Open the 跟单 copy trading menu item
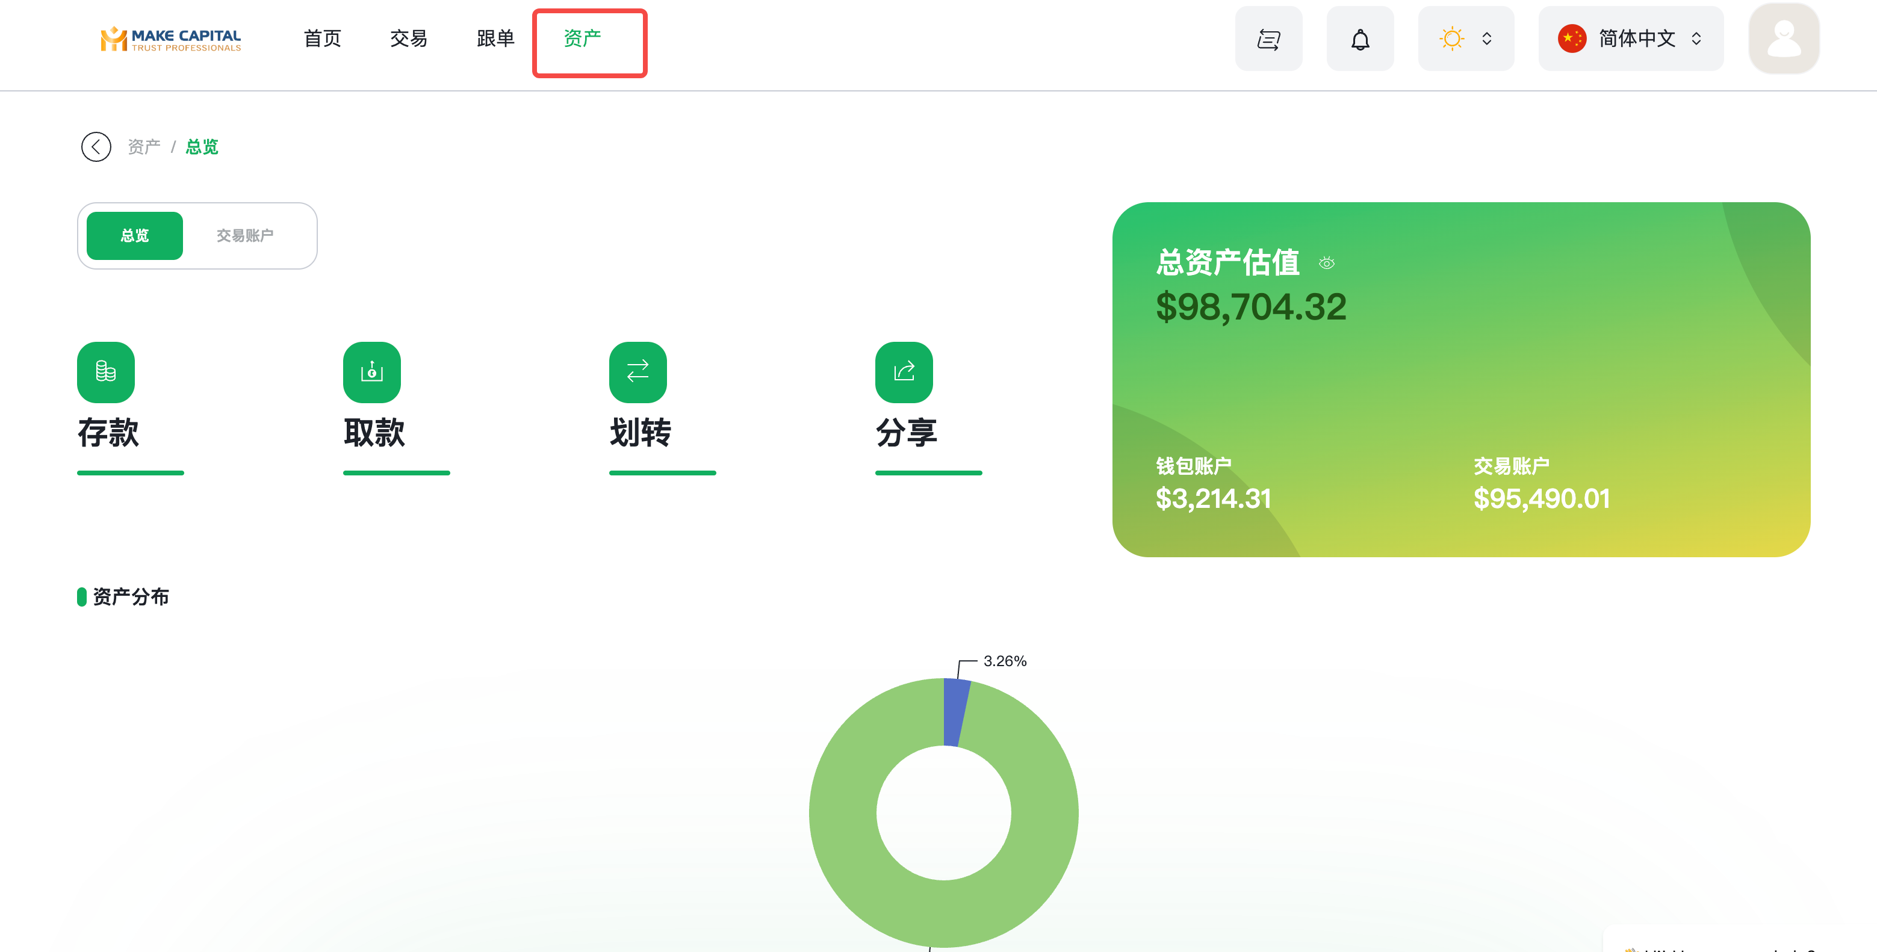The width and height of the screenshot is (1877, 952). pos(495,39)
